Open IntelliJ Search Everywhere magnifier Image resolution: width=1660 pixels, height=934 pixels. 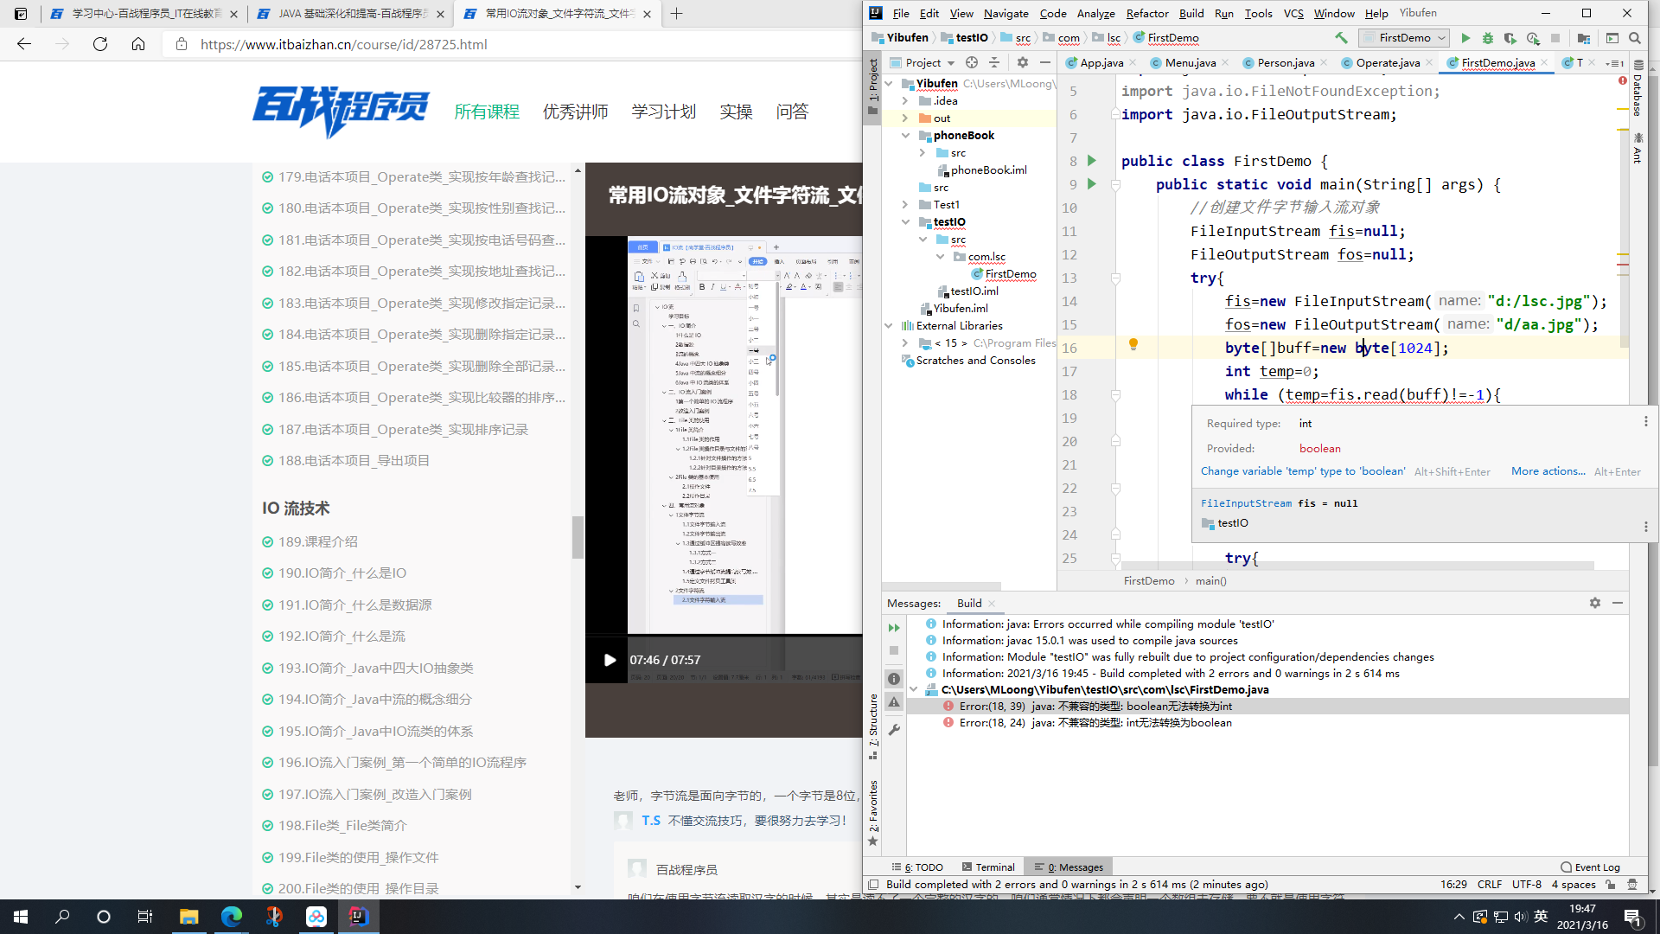click(x=1635, y=38)
